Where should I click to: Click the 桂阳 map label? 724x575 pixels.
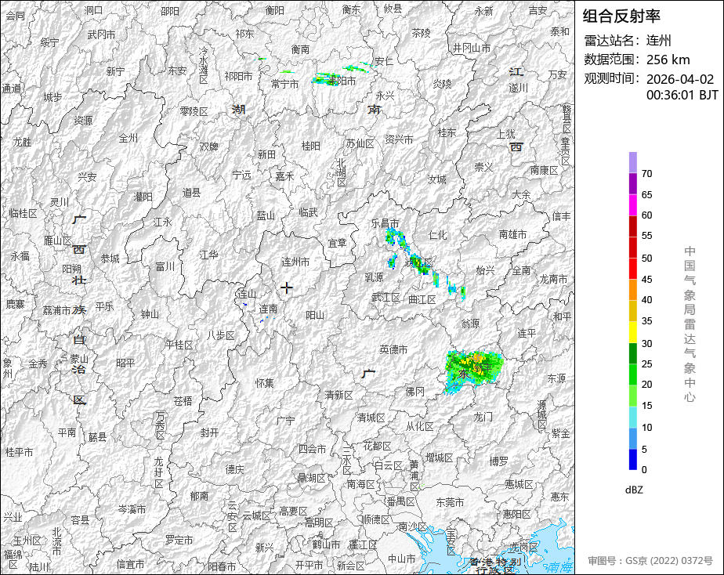[311, 146]
